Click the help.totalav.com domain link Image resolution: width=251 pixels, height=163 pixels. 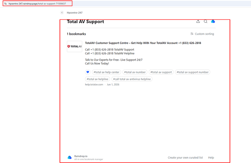point(94,85)
